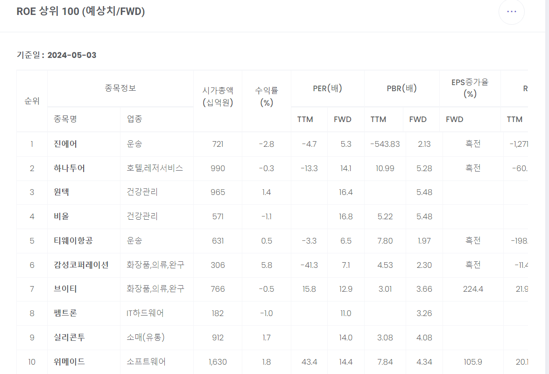
Task: Open stock 비올
Action: tap(61, 216)
